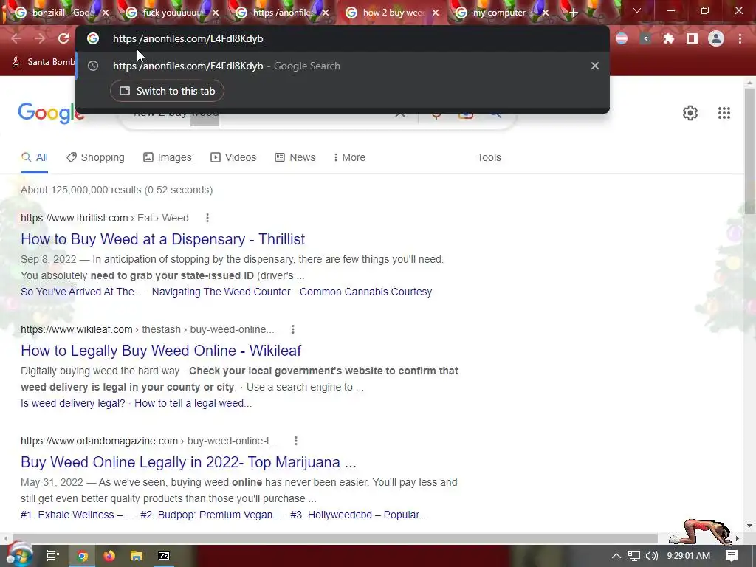
Task: Select the Shopping search filter
Action: (x=95, y=157)
